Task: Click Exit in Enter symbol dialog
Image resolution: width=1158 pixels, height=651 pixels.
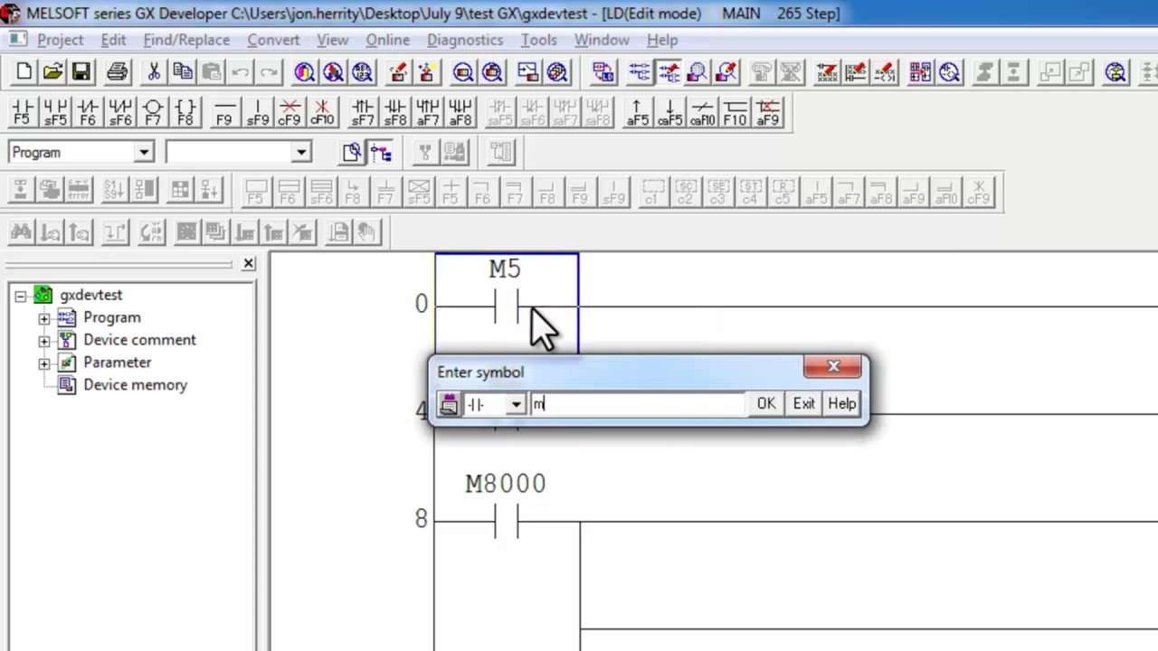Action: point(803,404)
